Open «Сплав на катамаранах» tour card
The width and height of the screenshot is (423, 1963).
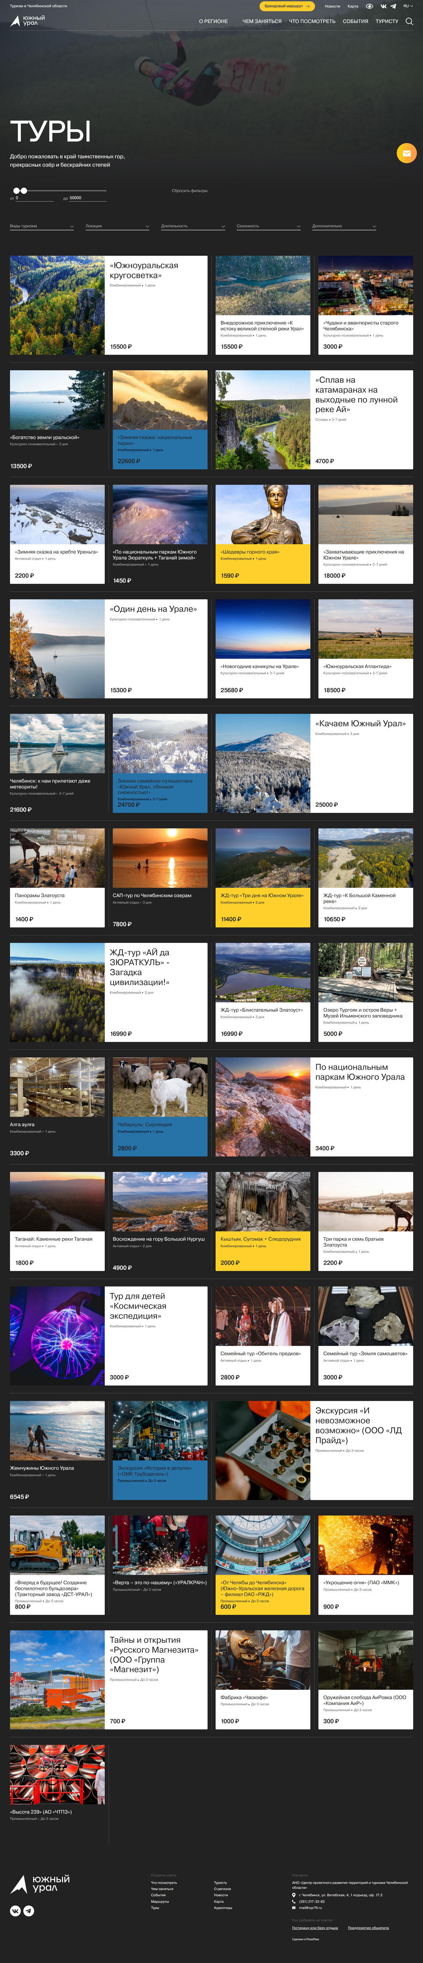[x=314, y=420]
